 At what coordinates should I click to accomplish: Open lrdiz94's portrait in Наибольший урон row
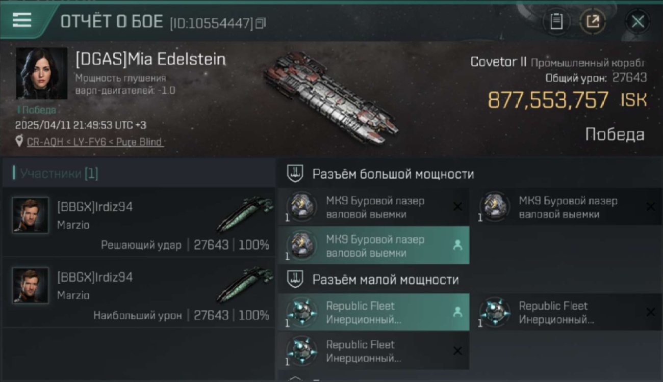31,285
